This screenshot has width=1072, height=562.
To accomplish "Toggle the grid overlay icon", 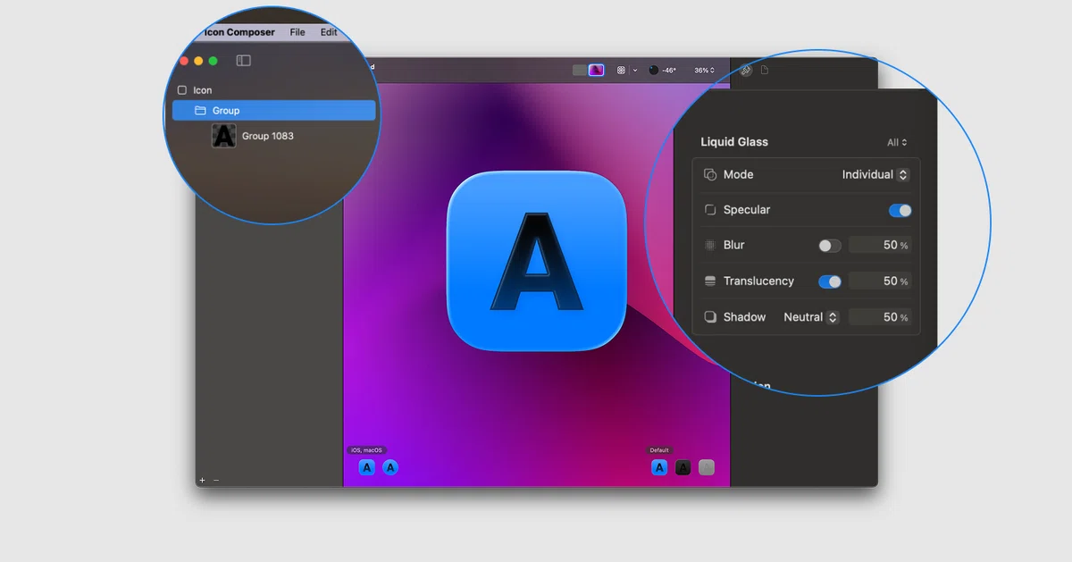I will (621, 70).
